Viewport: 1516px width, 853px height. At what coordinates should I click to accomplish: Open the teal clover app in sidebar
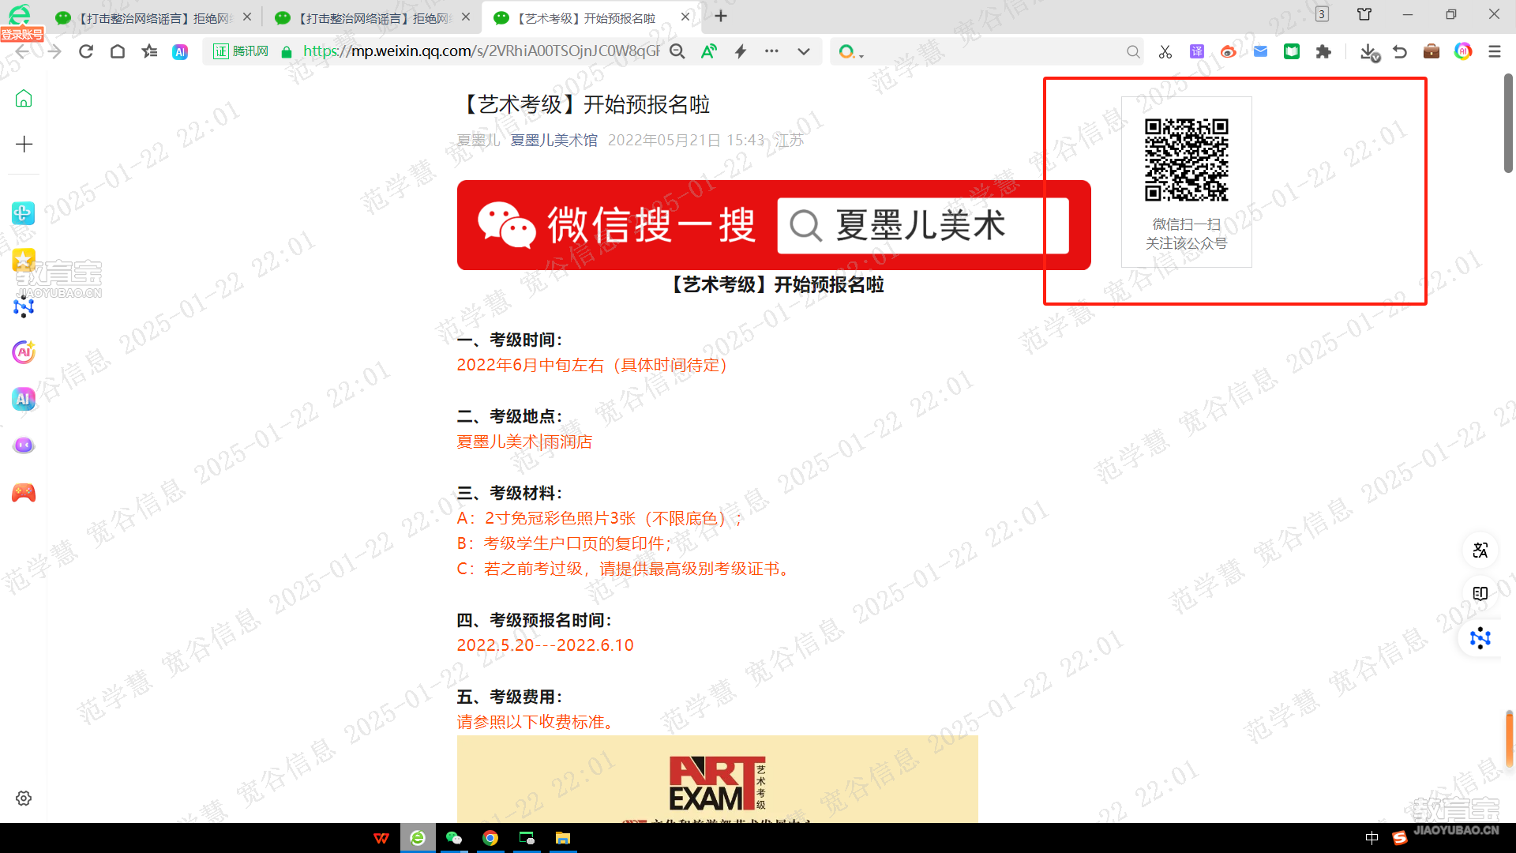click(x=24, y=213)
